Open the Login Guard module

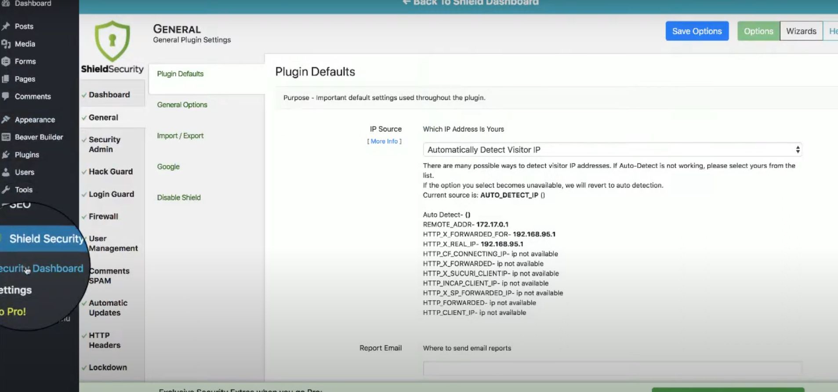tap(112, 194)
